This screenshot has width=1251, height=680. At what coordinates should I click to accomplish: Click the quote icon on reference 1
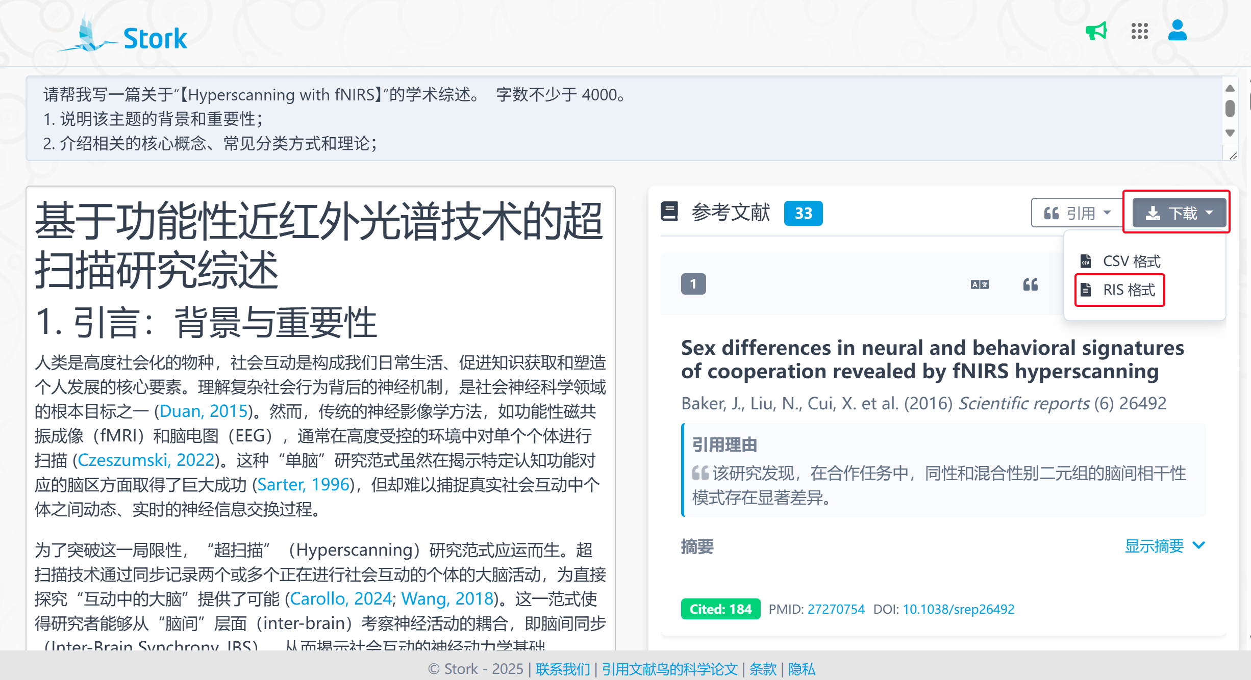(1030, 284)
